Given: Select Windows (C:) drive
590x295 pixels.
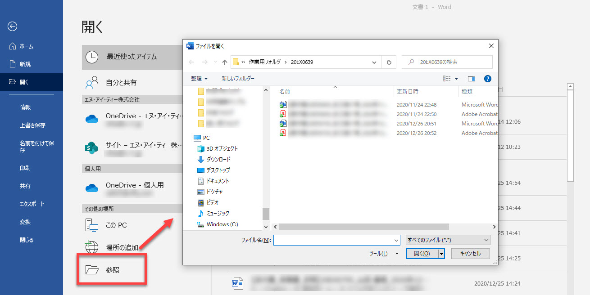Looking at the screenshot, I should [222, 224].
